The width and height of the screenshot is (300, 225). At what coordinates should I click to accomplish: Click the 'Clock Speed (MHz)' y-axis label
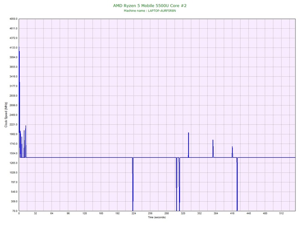click(x=6, y=115)
